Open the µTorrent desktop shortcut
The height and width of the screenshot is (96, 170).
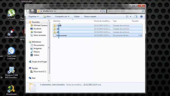point(11,13)
